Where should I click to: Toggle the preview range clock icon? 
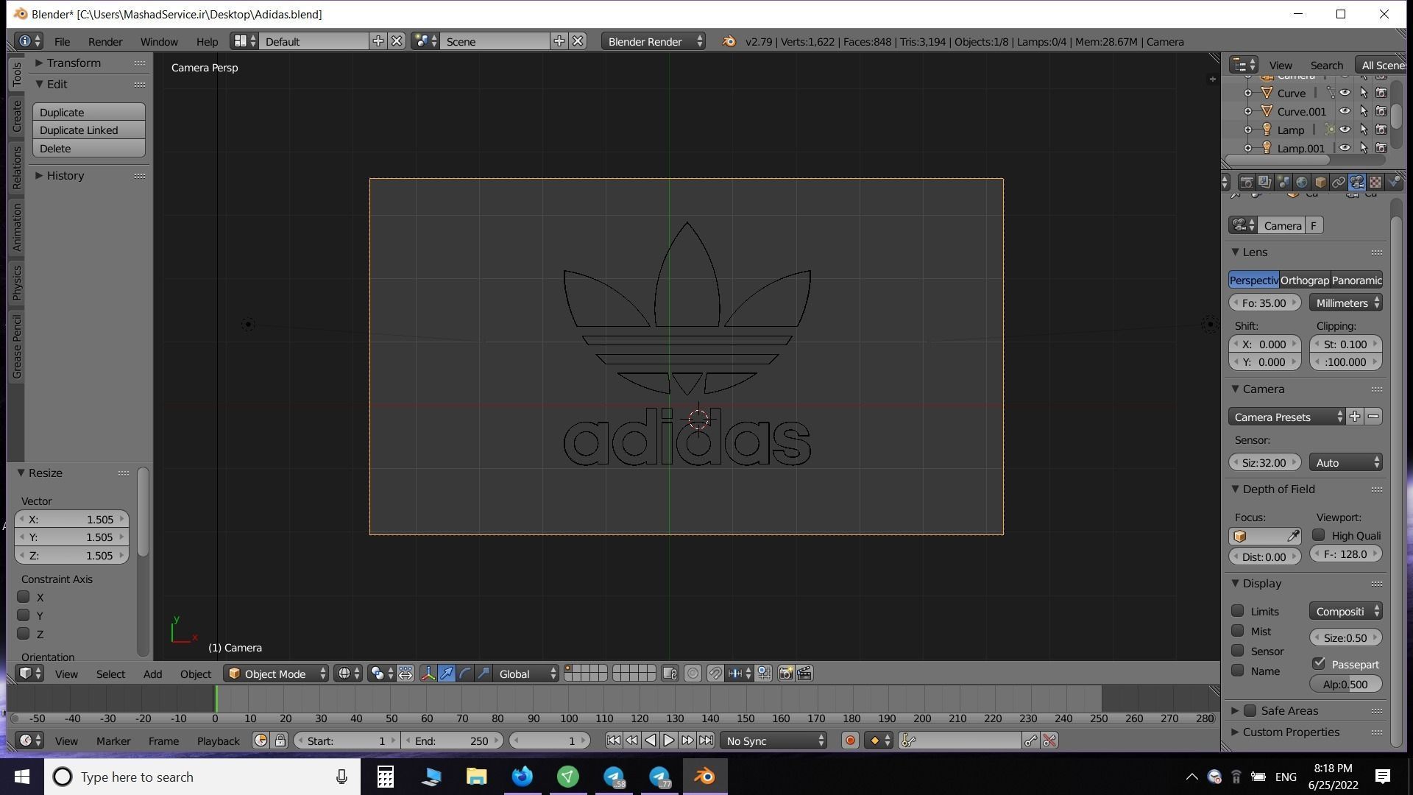tap(261, 741)
